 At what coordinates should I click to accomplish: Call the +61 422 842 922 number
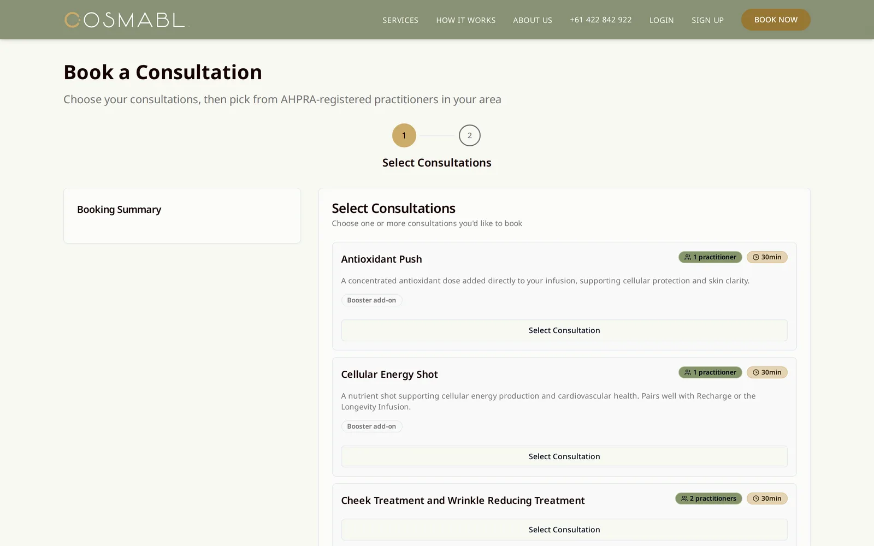pos(601,20)
